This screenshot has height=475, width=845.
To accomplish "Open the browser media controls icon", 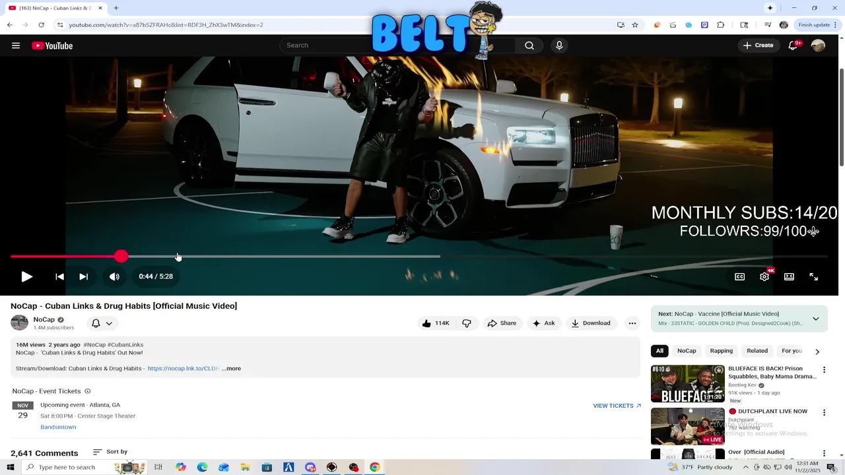I will tap(768, 25).
